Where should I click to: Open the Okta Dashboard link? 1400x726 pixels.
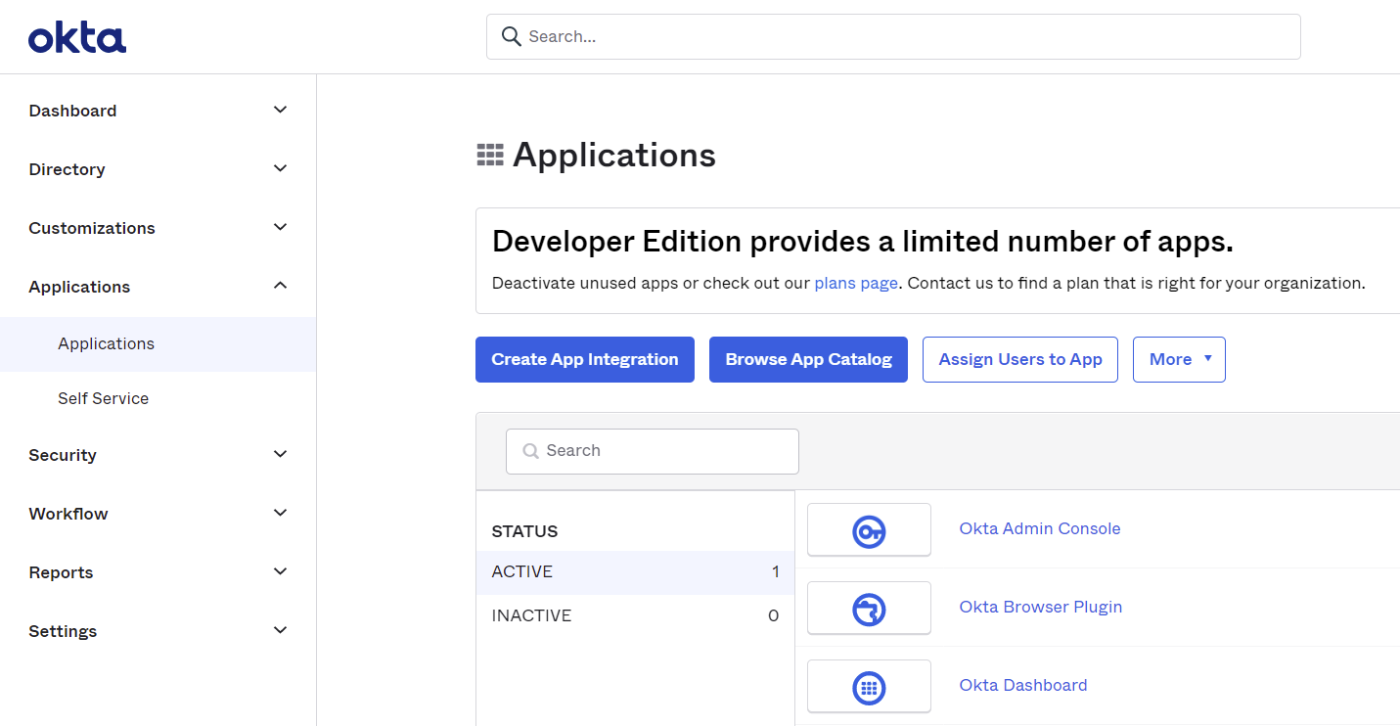point(1023,685)
